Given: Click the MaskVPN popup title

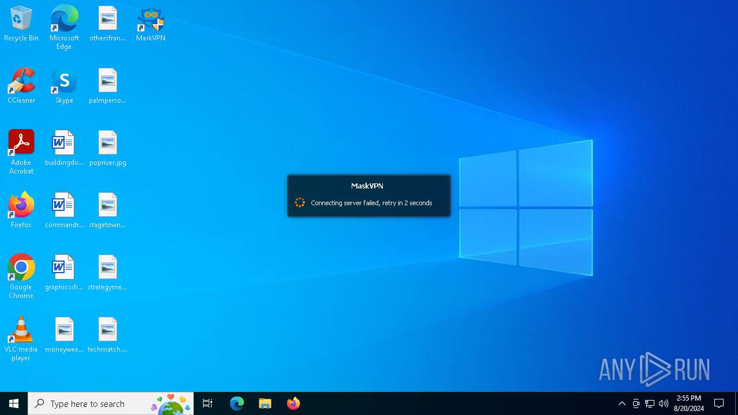Looking at the screenshot, I should click(367, 186).
